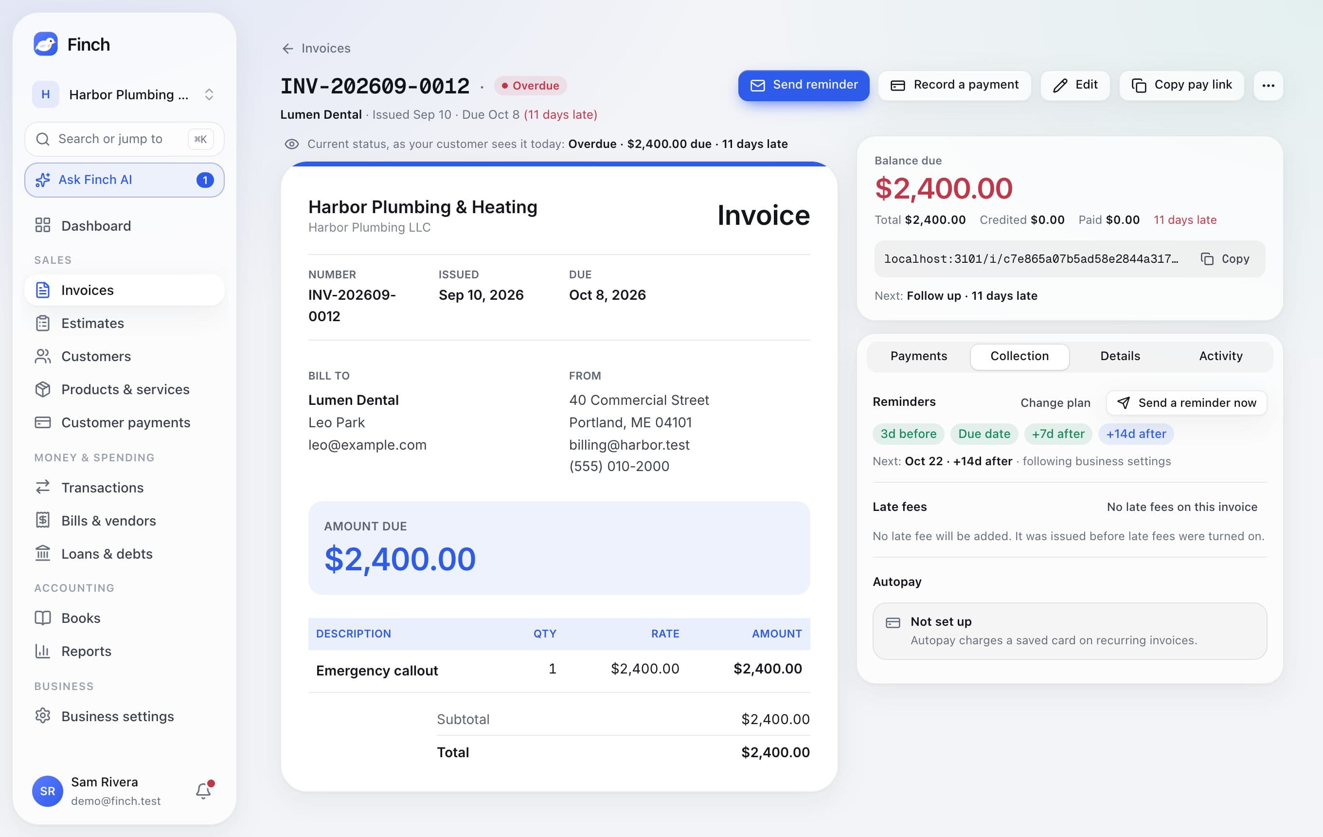Open Transactions in sidebar
Image resolution: width=1323 pixels, height=837 pixels.
tap(124, 488)
